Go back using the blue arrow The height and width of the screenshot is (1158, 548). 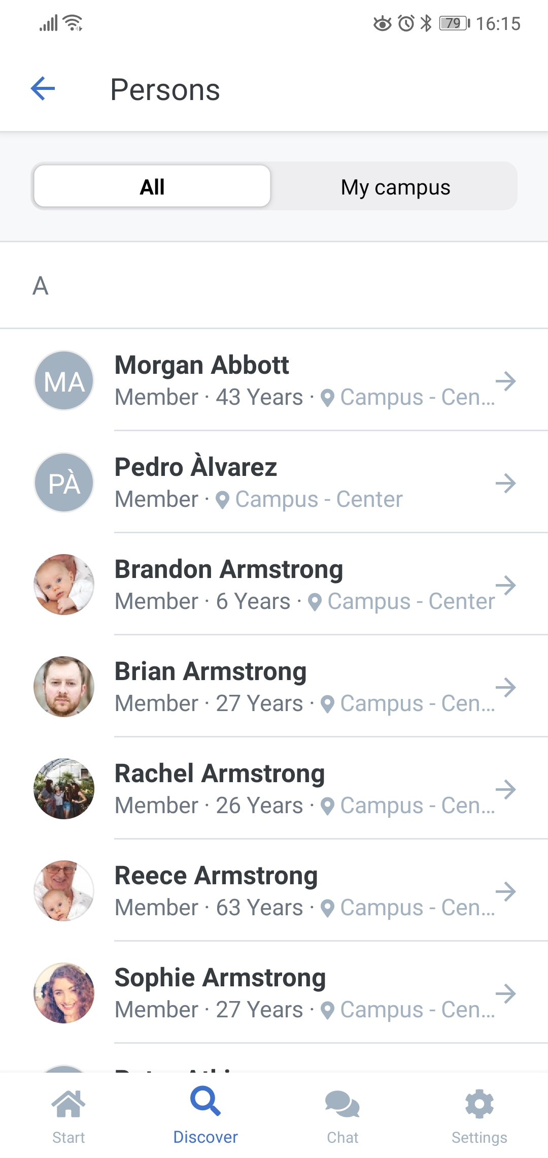click(x=43, y=89)
